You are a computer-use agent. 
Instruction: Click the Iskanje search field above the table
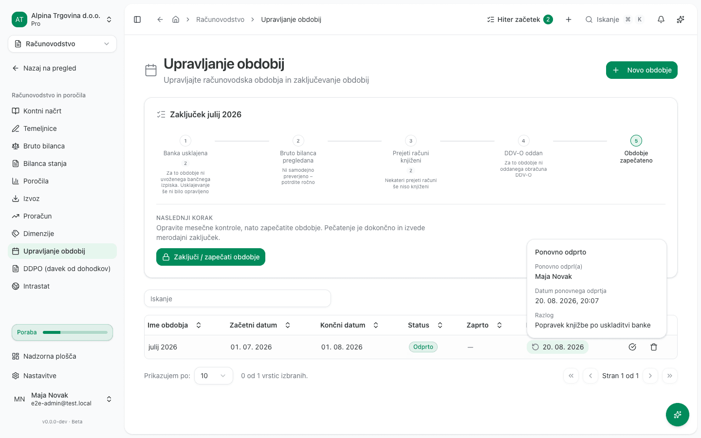pos(238,299)
